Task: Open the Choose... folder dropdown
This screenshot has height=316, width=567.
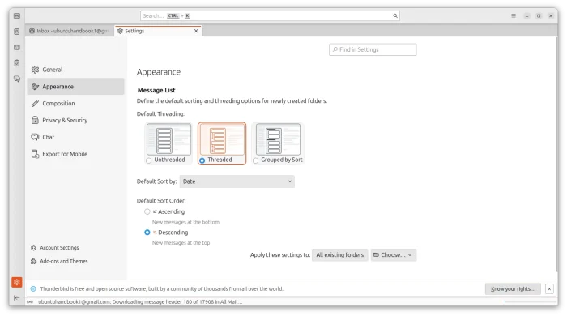Action: [x=393, y=255]
